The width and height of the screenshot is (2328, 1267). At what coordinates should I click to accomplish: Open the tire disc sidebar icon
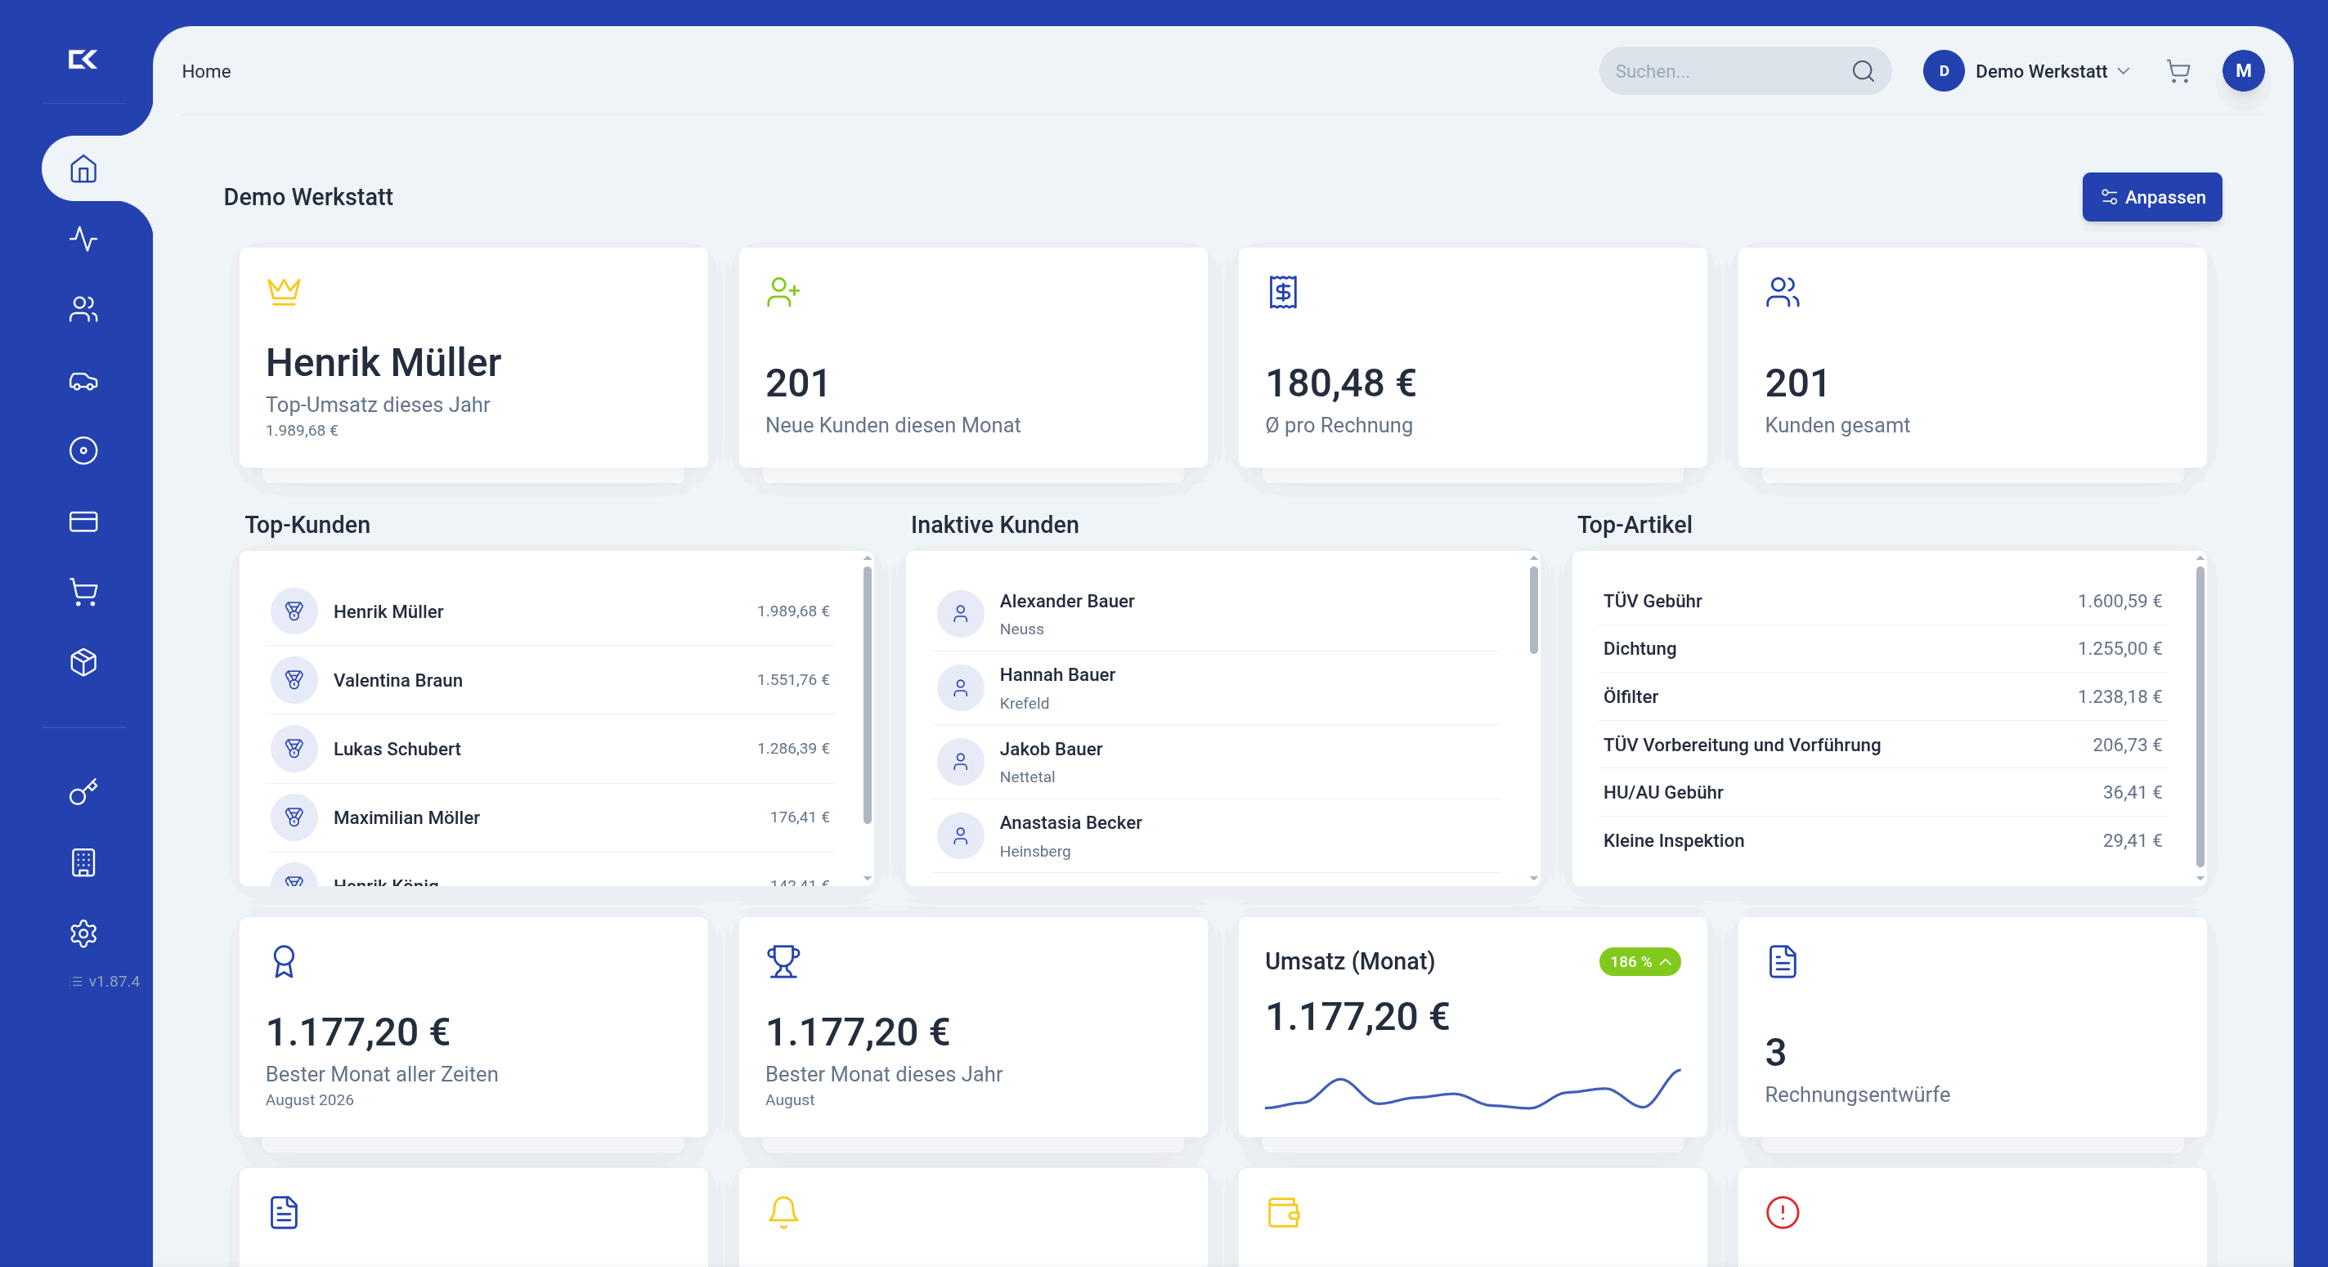83,450
